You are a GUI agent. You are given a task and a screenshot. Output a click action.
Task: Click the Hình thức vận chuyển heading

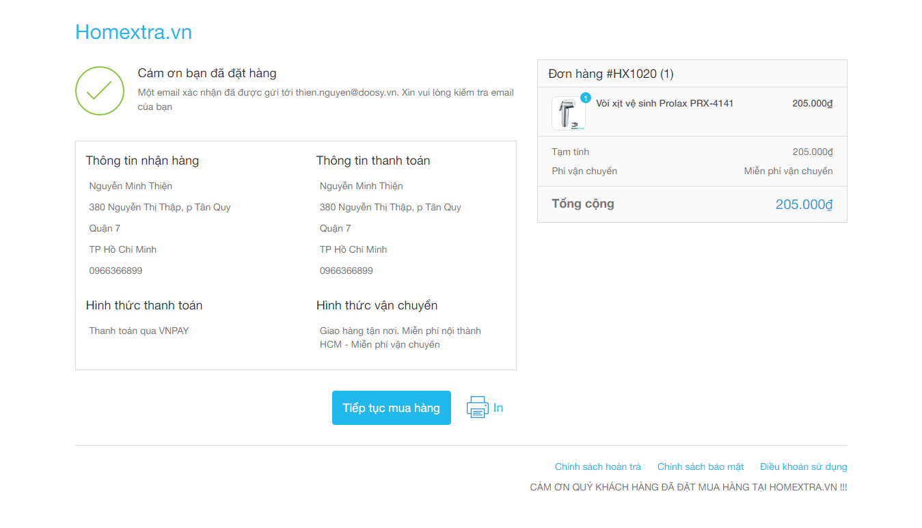pos(377,305)
